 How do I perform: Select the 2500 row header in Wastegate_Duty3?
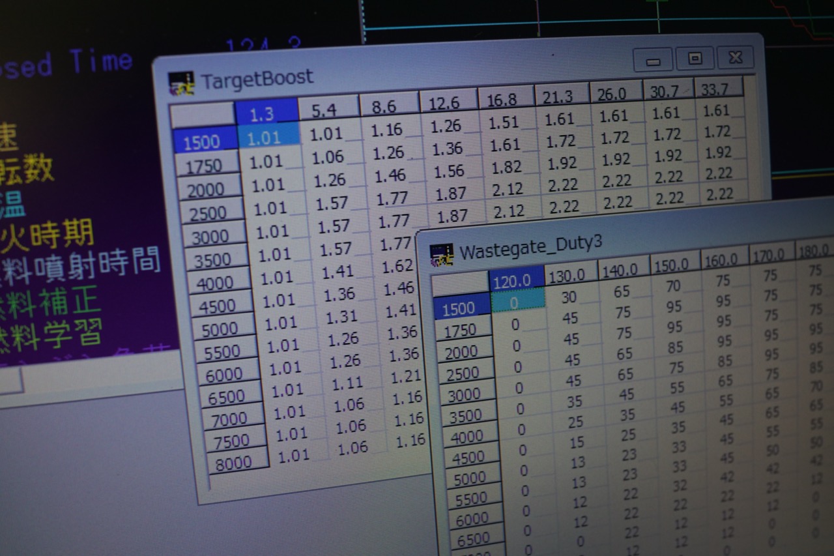click(468, 373)
